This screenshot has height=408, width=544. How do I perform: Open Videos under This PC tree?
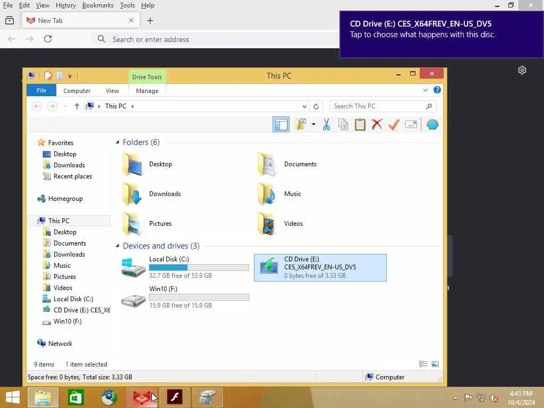tap(57, 287)
